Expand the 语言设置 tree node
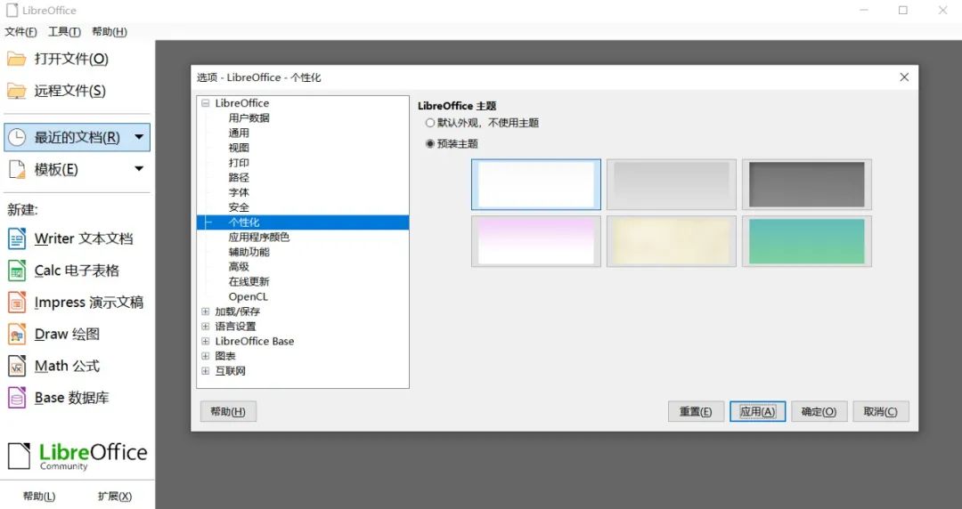This screenshot has height=509, width=962. (206, 327)
